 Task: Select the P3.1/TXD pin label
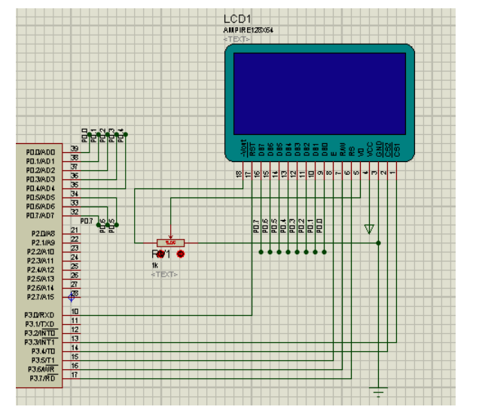(40, 324)
